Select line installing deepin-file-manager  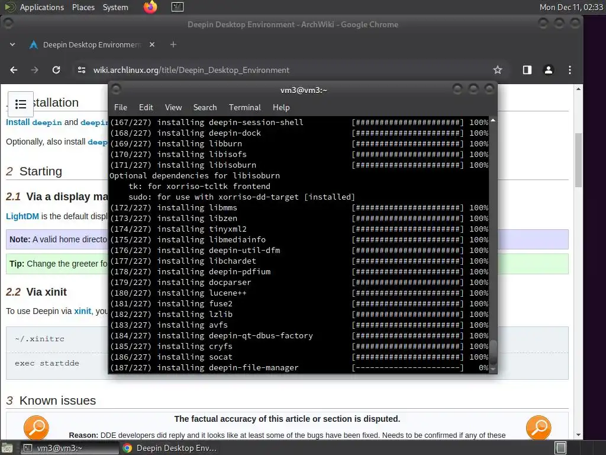(x=299, y=367)
